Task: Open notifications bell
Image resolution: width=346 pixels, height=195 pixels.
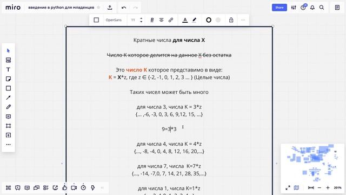Action: coord(312,8)
